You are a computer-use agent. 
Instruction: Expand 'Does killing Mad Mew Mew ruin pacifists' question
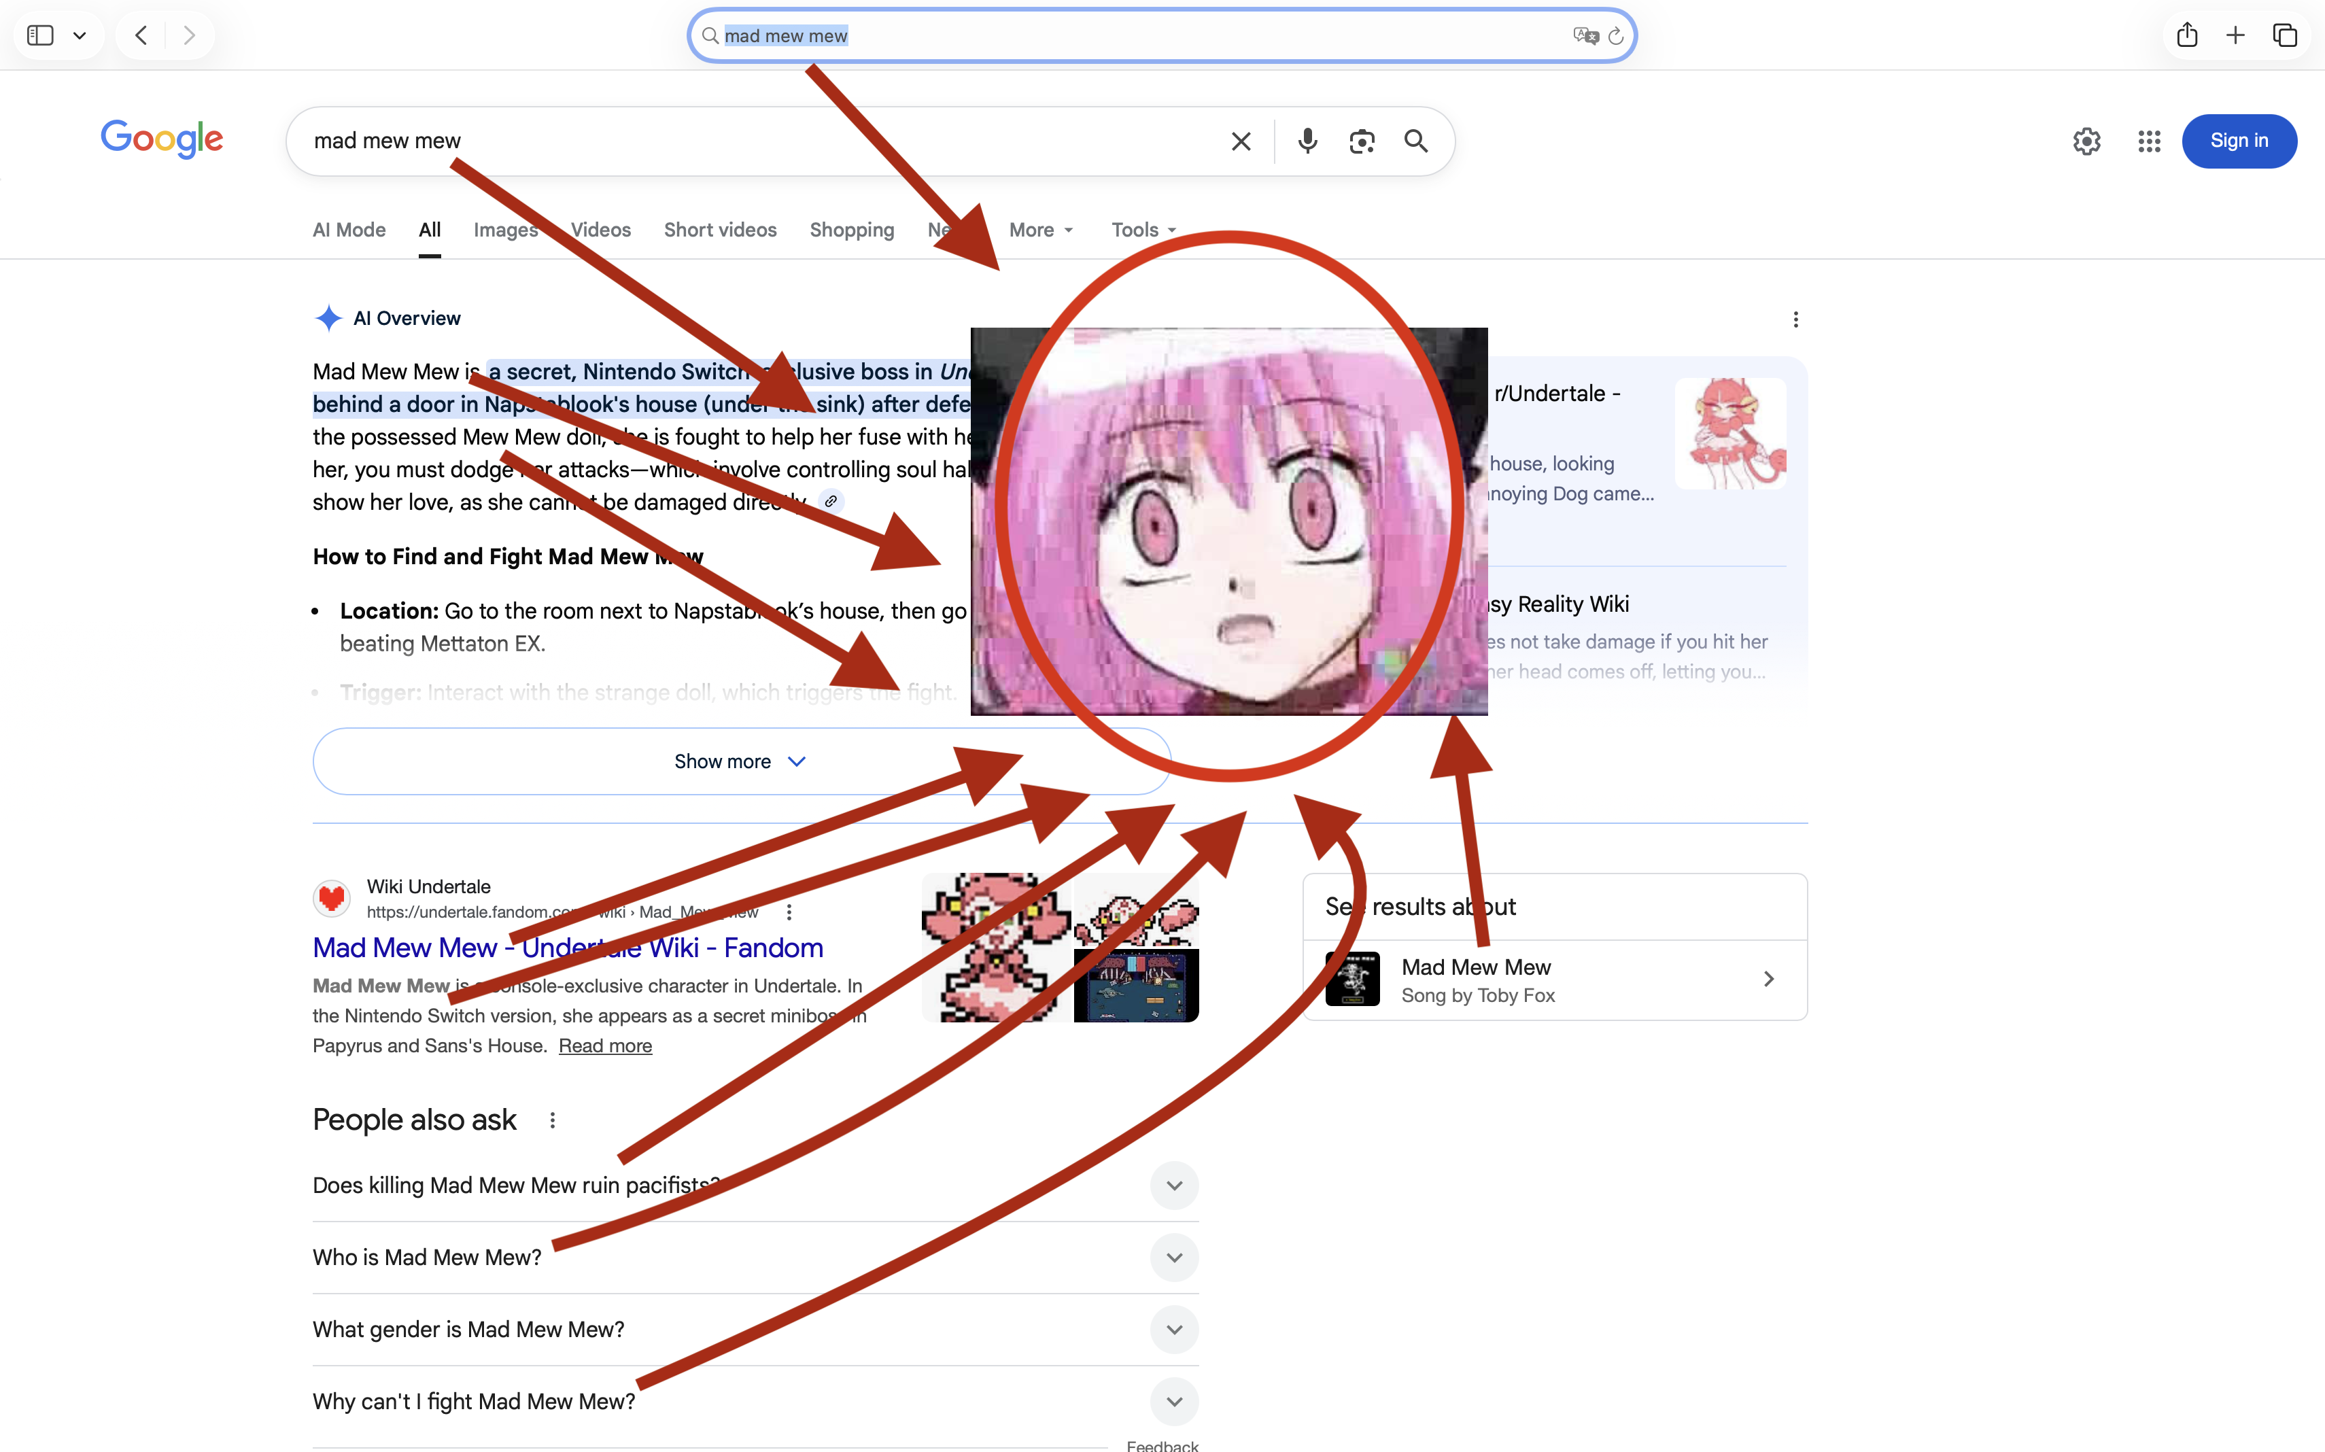coord(755,1185)
